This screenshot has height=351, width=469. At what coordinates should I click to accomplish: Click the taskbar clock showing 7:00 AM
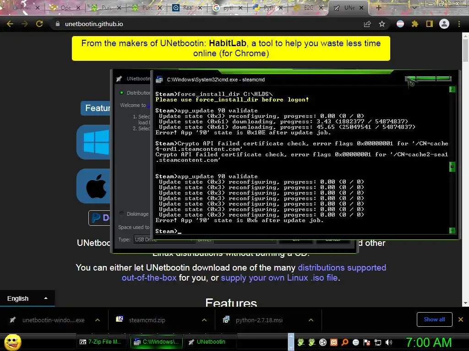coord(428,342)
